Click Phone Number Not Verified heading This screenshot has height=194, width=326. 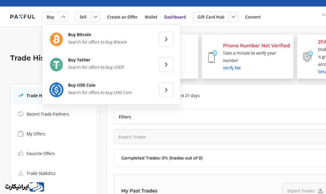coord(256,46)
